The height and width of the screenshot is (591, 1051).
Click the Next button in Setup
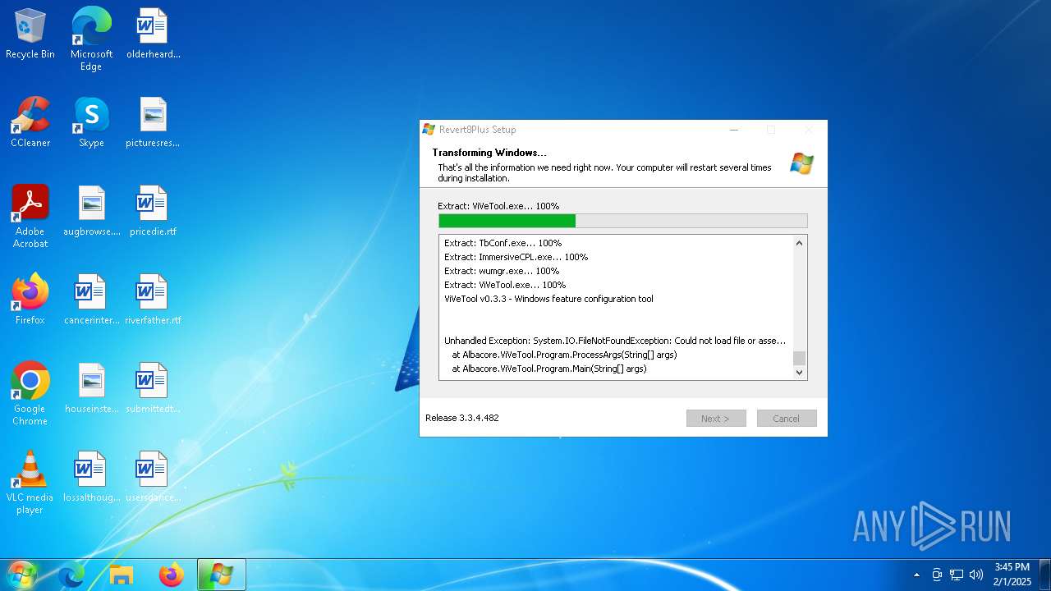[716, 419]
